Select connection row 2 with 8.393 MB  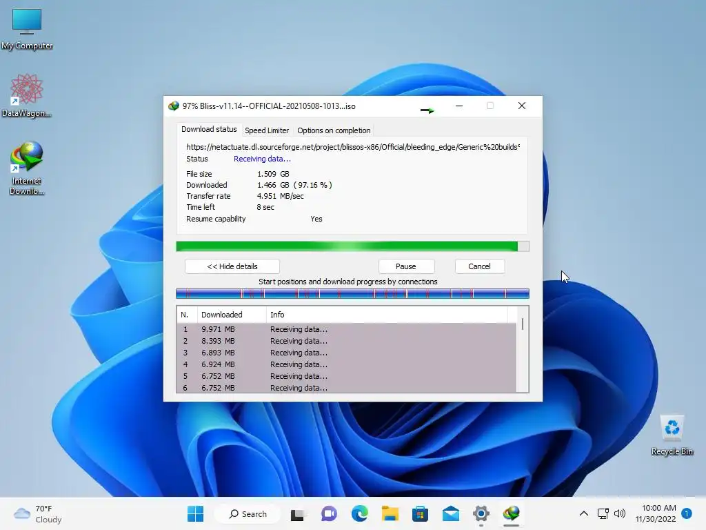347,341
